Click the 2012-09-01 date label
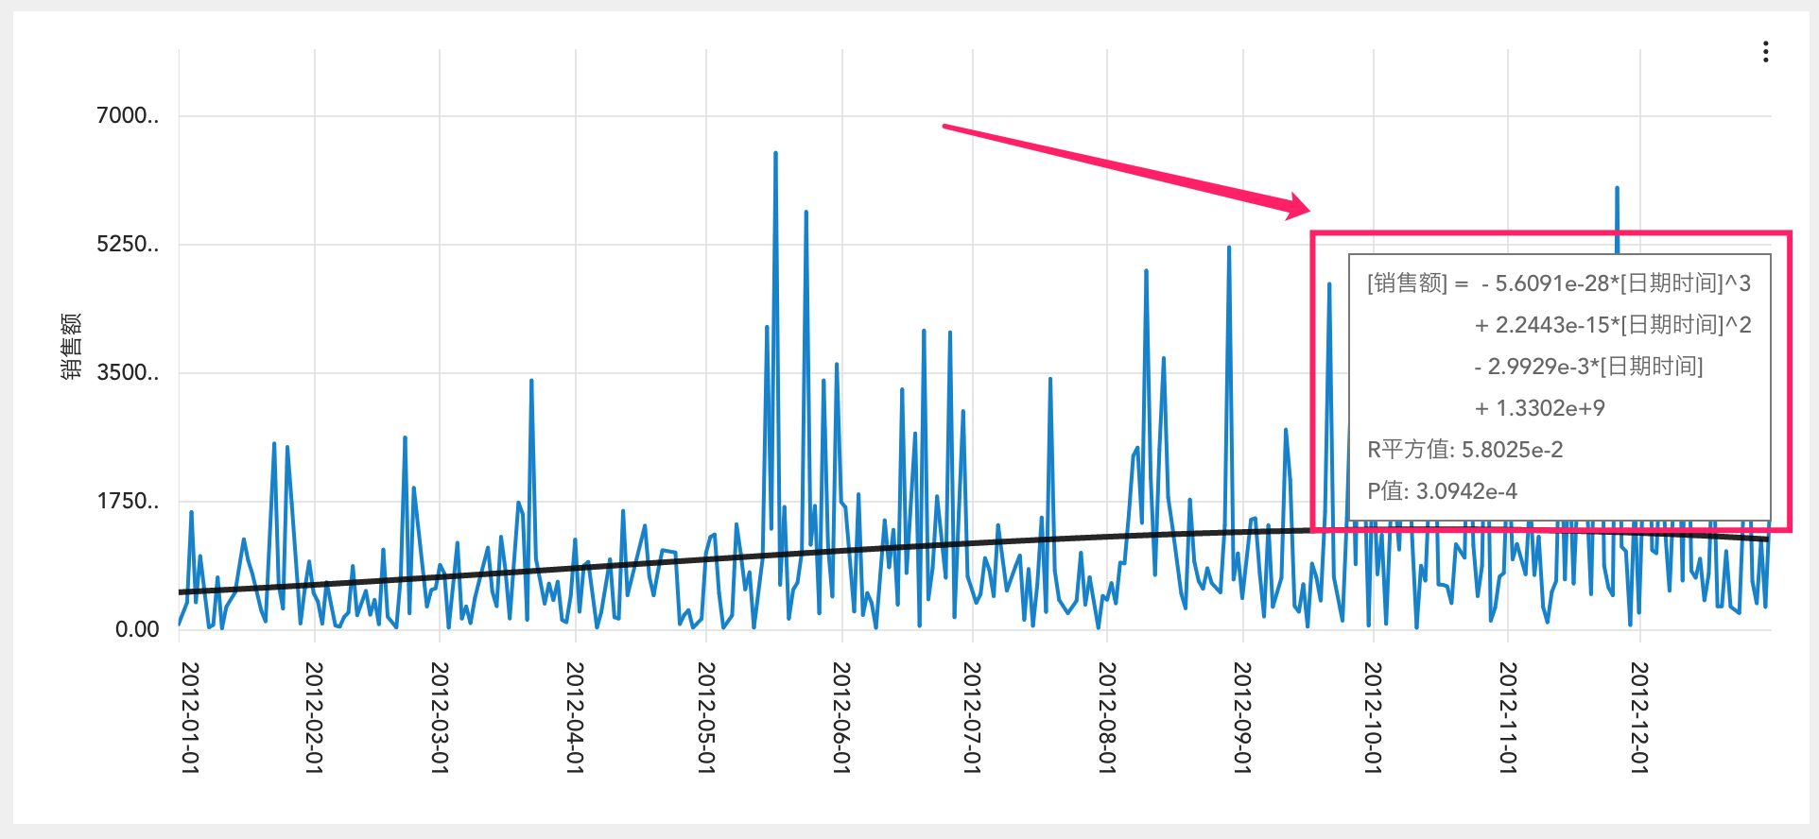 click(x=1242, y=717)
